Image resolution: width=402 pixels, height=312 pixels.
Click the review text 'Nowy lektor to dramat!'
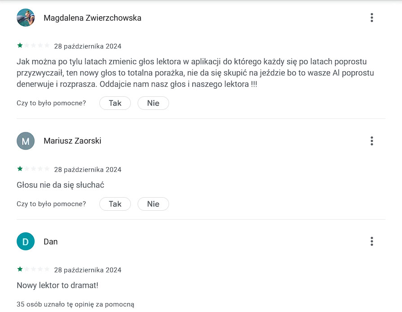pyautogui.click(x=58, y=285)
